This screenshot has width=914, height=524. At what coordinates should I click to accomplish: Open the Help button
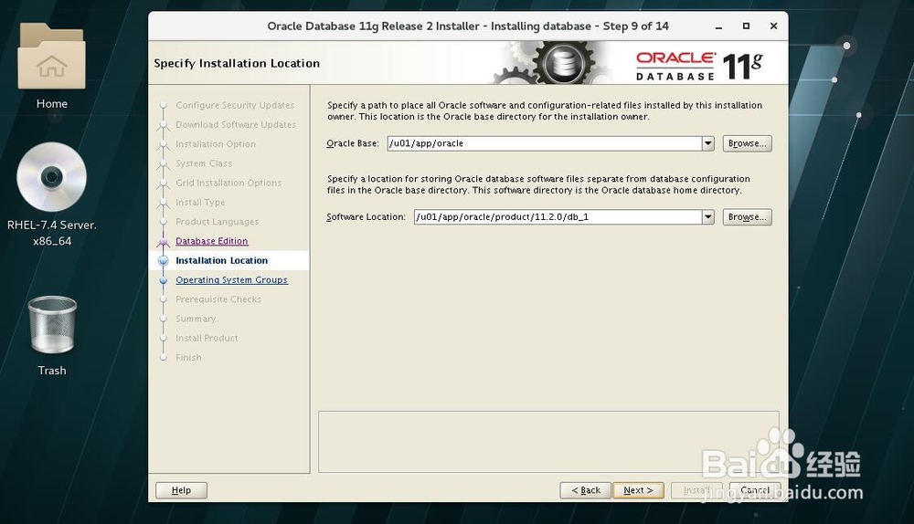click(x=181, y=490)
